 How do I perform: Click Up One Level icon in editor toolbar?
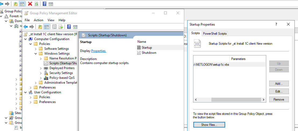coord(40,27)
